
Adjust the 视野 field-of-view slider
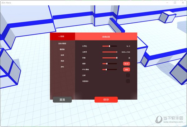[110, 63]
